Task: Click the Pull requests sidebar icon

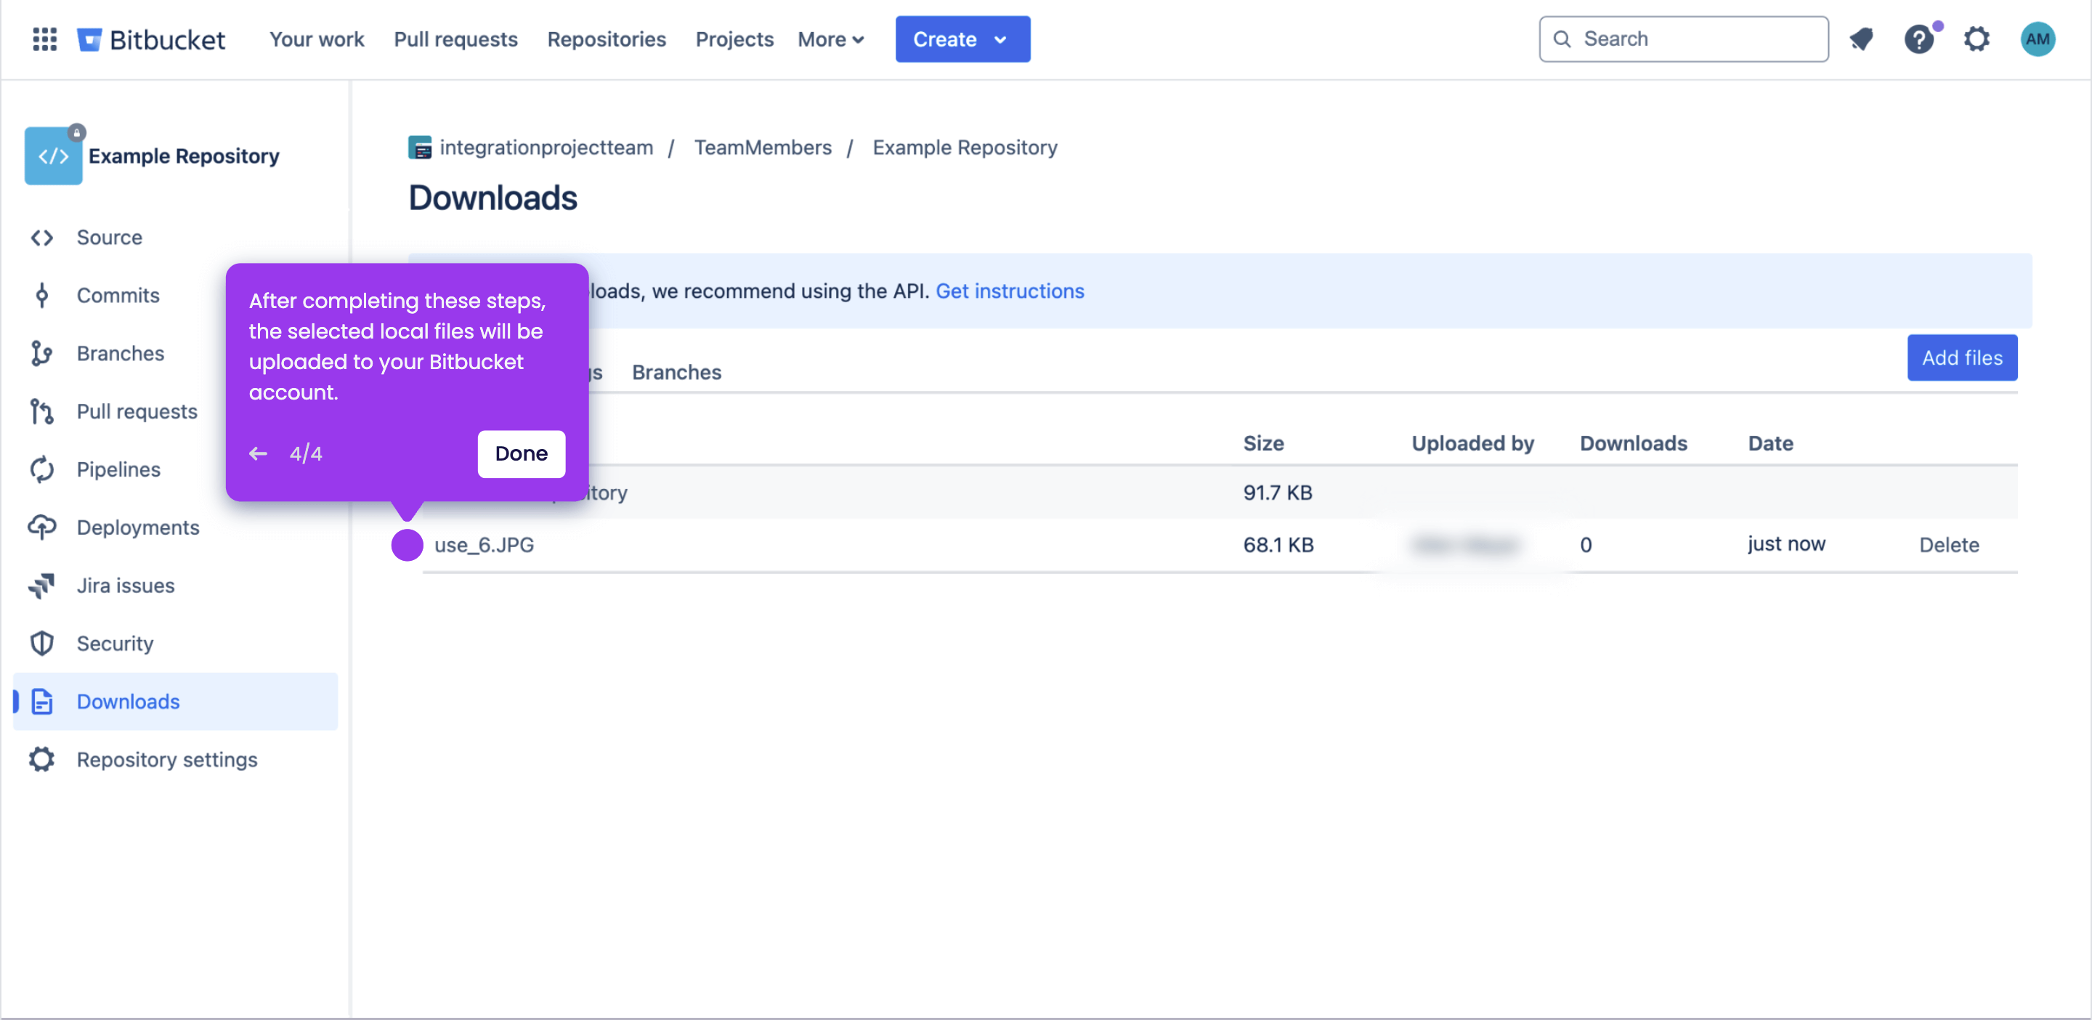Action: [x=41, y=412]
